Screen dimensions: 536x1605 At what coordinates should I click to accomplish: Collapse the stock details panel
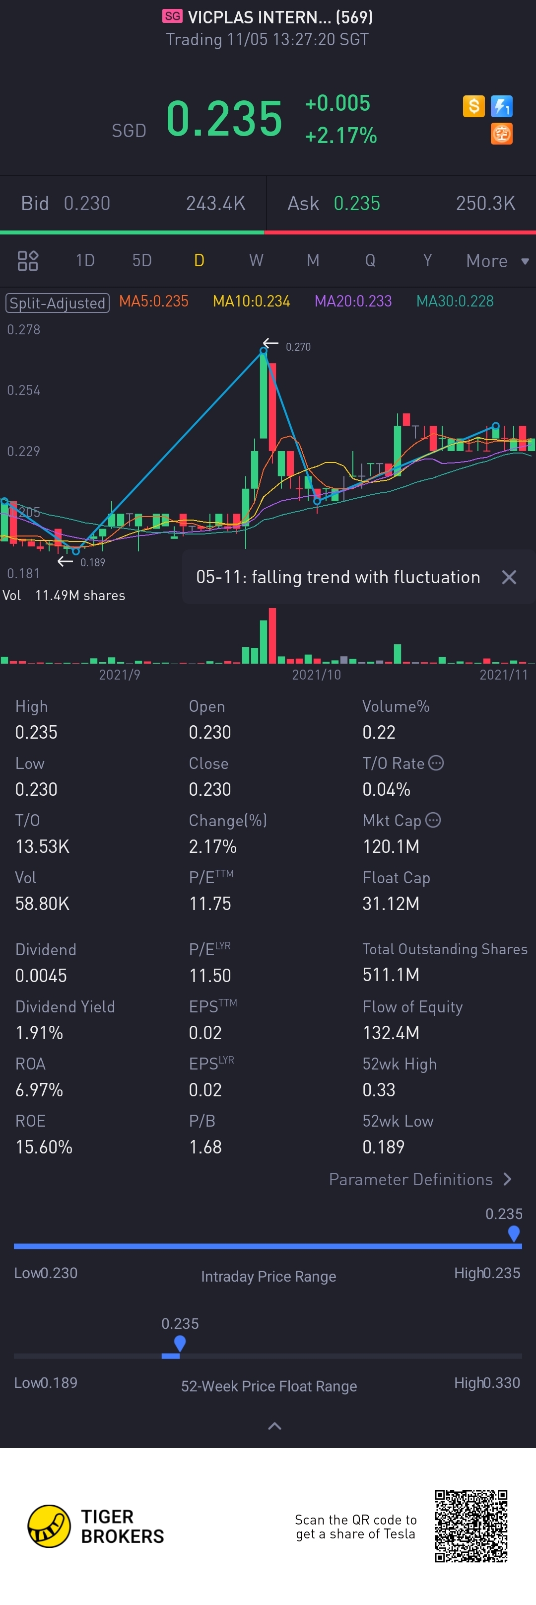click(x=274, y=1426)
